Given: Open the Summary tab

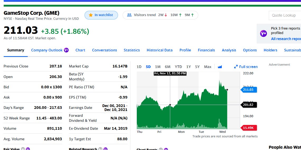Looking at the screenshot, I should coord(16,50).
